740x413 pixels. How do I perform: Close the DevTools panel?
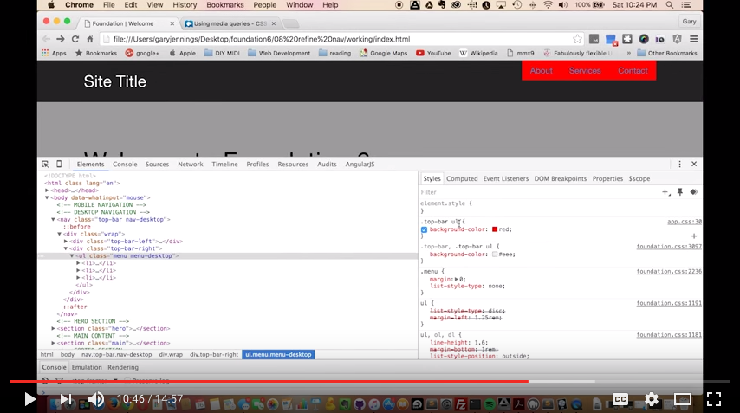pos(694,164)
